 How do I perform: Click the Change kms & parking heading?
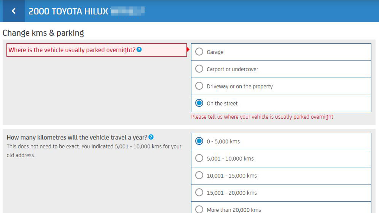pos(43,33)
